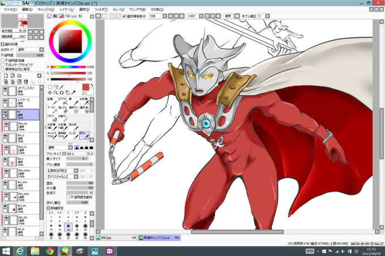Open the brush blending mode dropdown
The width and height of the screenshot is (385, 256).
point(70,147)
